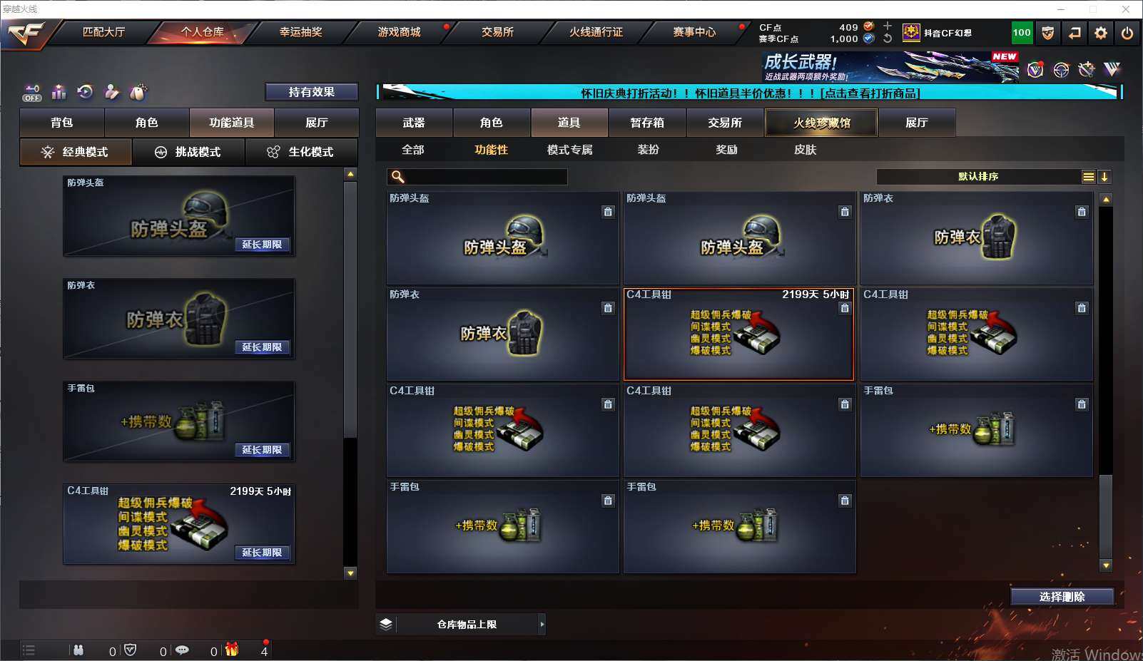Click the warehouse search input field
Screen dimensions: 1143x661
[477, 177]
